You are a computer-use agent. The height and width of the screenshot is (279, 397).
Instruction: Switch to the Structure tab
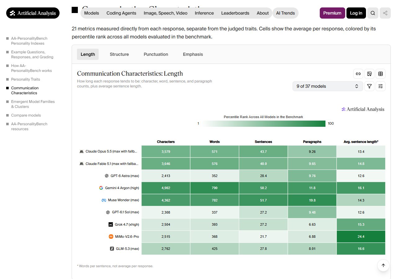119,54
